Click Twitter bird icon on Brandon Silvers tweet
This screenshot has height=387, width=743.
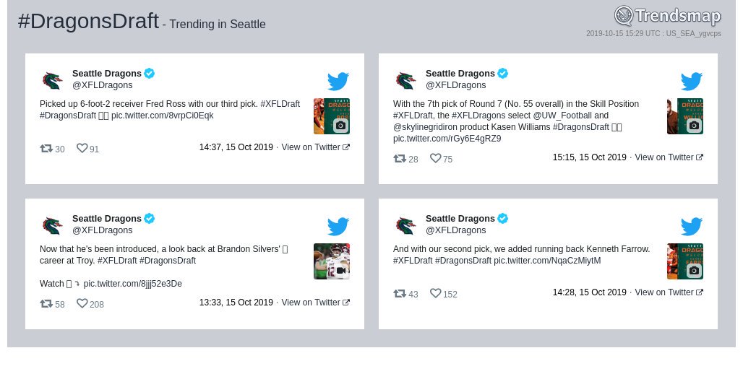338,227
